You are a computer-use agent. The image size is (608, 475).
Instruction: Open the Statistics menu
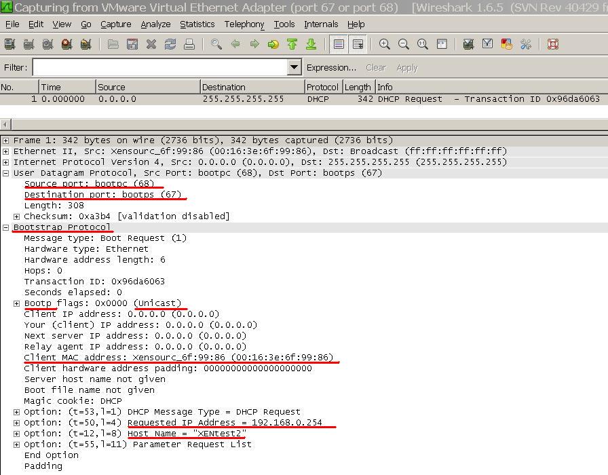click(x=197, y=24)
